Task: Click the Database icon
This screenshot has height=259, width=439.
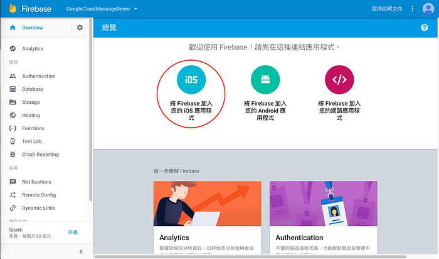Action: pos(13,89)
